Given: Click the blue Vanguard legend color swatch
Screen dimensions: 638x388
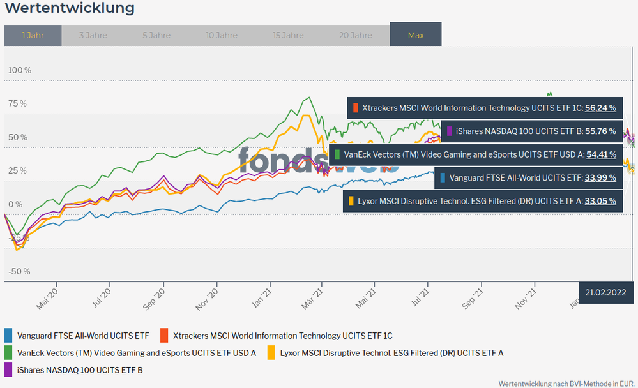Looking at the screenshot, I should click(x=8, y=335).
